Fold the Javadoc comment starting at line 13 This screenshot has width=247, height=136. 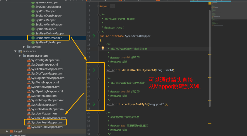pos(98,45)
